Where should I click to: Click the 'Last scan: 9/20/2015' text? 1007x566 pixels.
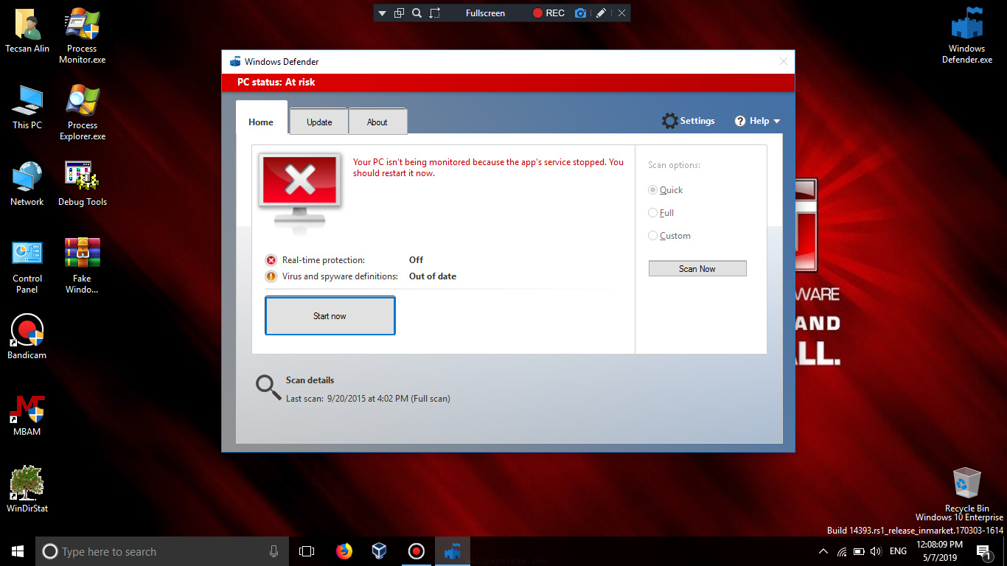(x=368, y=399)
